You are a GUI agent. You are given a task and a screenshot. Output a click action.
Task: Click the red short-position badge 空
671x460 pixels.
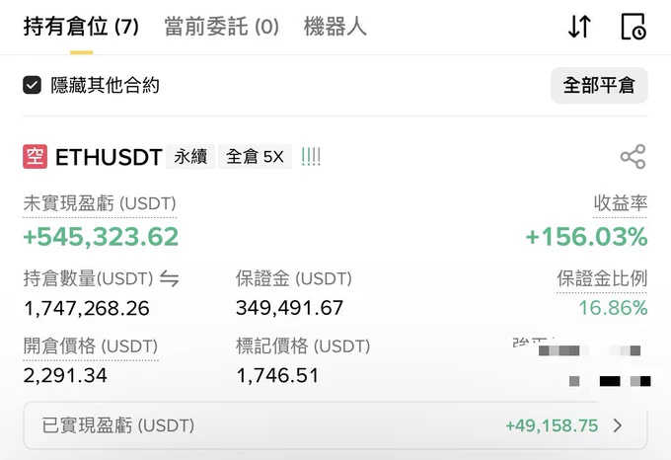click(x=36, y=157)
